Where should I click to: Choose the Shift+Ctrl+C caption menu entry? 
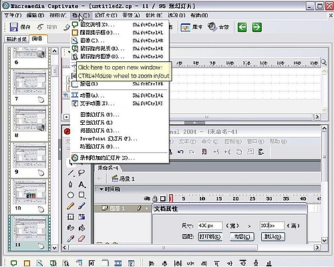coord(120,25)
